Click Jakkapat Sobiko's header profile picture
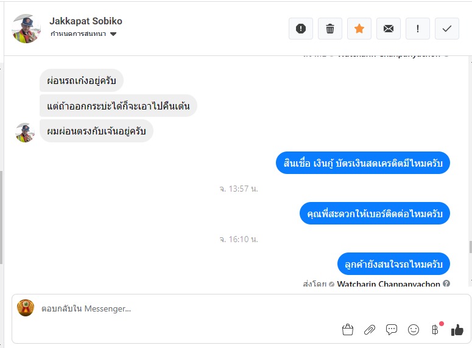The width and height of the screenshot is (472, 348). 27,29
